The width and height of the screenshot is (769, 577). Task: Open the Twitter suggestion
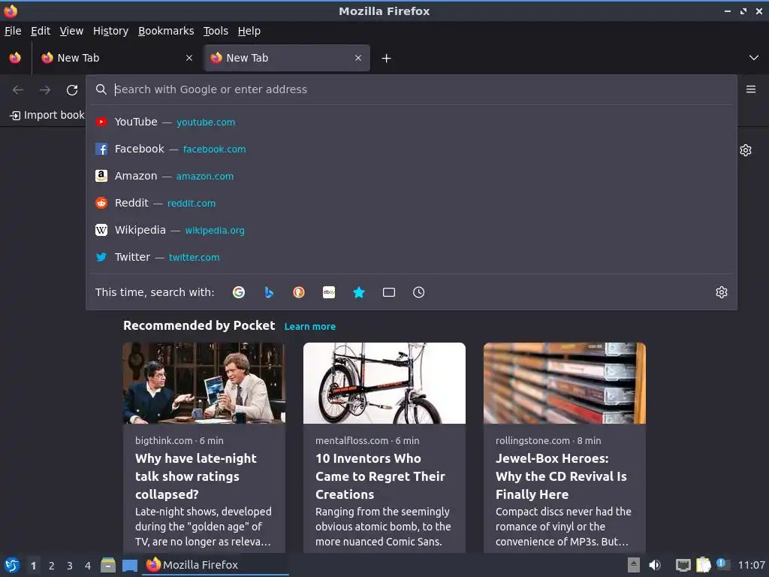coord(411,257)
